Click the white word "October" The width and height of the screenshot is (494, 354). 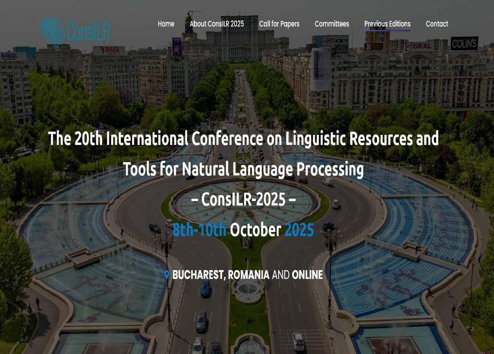point(255,230)
